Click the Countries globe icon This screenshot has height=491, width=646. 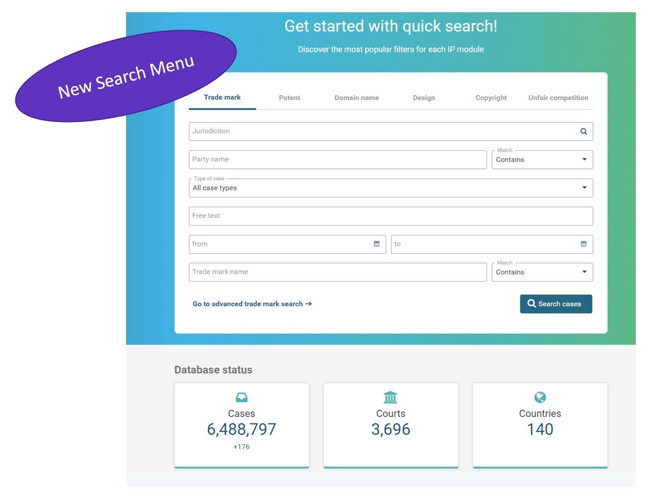(x=540, y=397)
